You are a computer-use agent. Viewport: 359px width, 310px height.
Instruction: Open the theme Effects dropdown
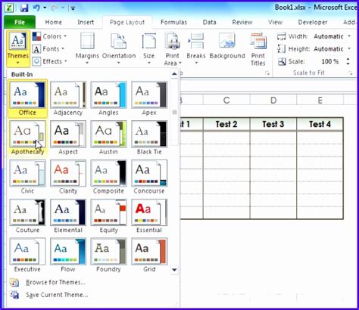50,61
